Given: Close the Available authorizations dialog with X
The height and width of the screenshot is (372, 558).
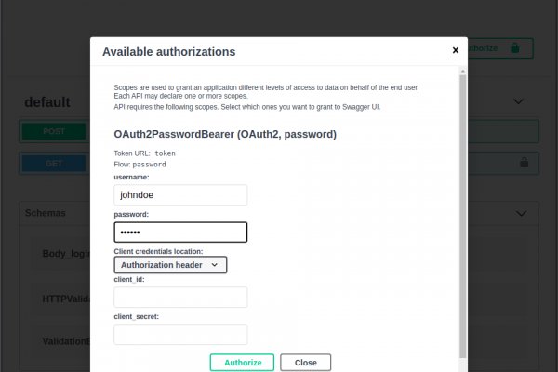Looking at the screenshot, I should pyautogui.click(x=455, y=50).
